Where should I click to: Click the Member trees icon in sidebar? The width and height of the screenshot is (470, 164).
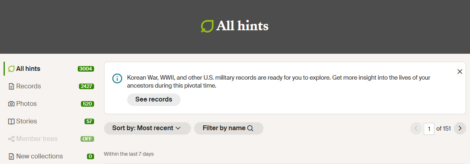pyautogui.click(x=12, y=139)
